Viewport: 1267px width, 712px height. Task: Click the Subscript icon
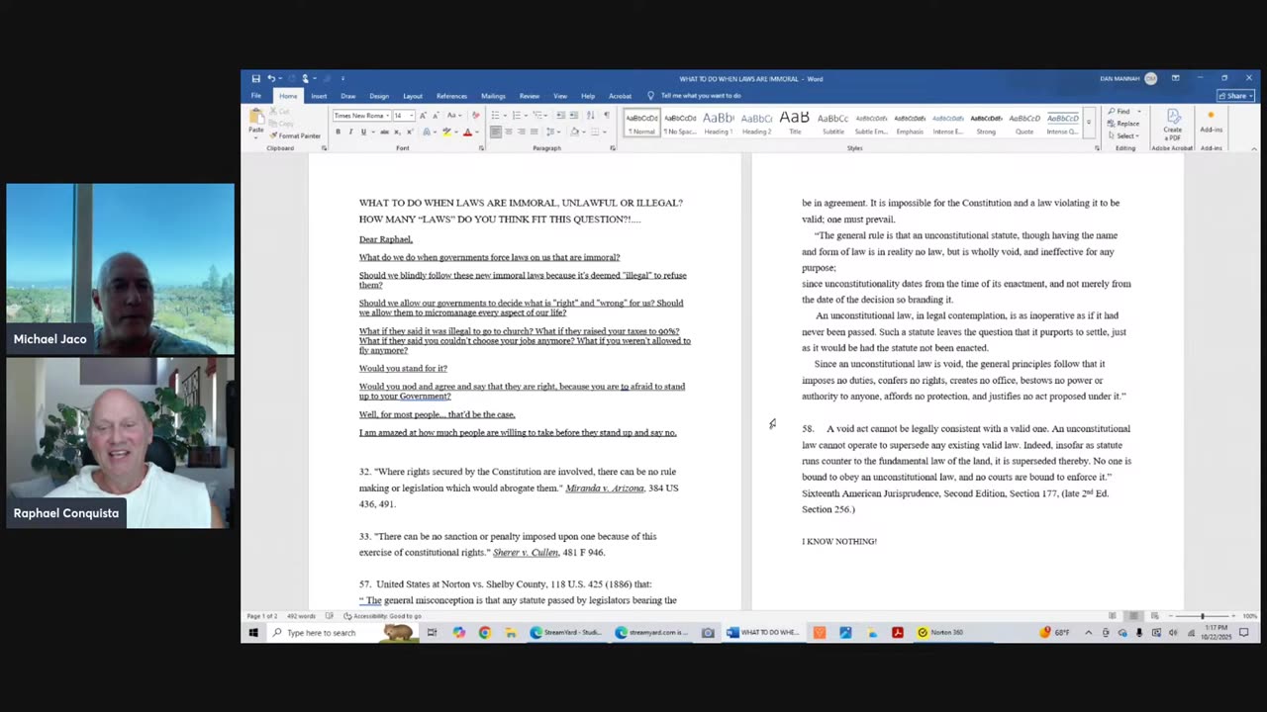(397, 132)
